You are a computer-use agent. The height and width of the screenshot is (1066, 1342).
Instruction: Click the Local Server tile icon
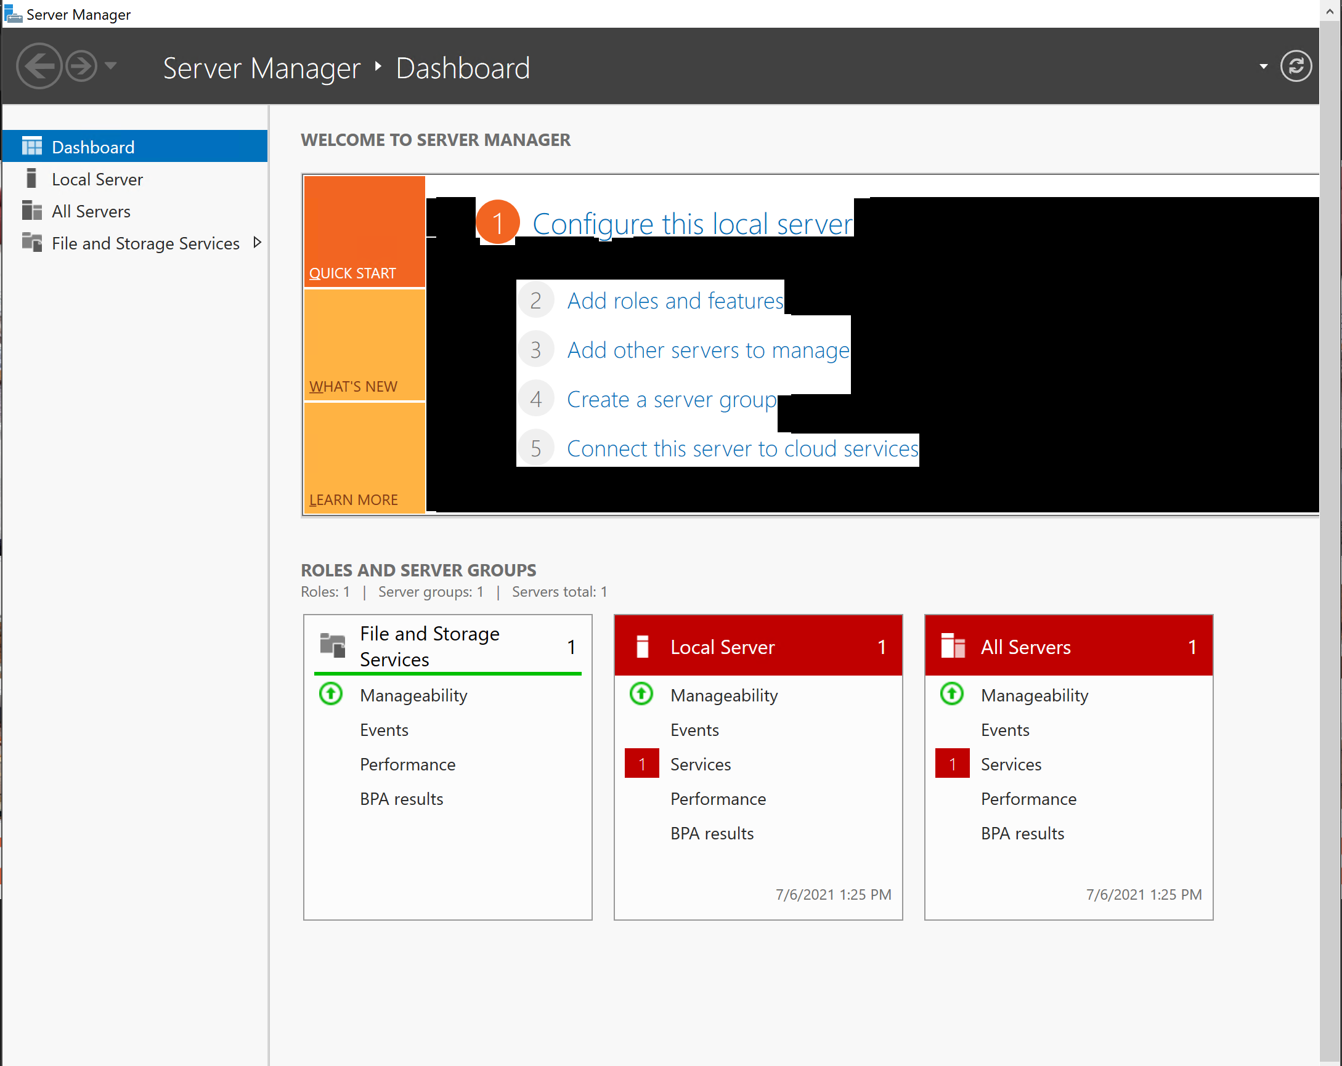point(643,646)
